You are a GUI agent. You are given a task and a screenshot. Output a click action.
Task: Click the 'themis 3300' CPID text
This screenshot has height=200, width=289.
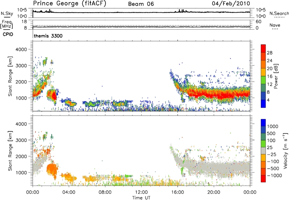48,36
